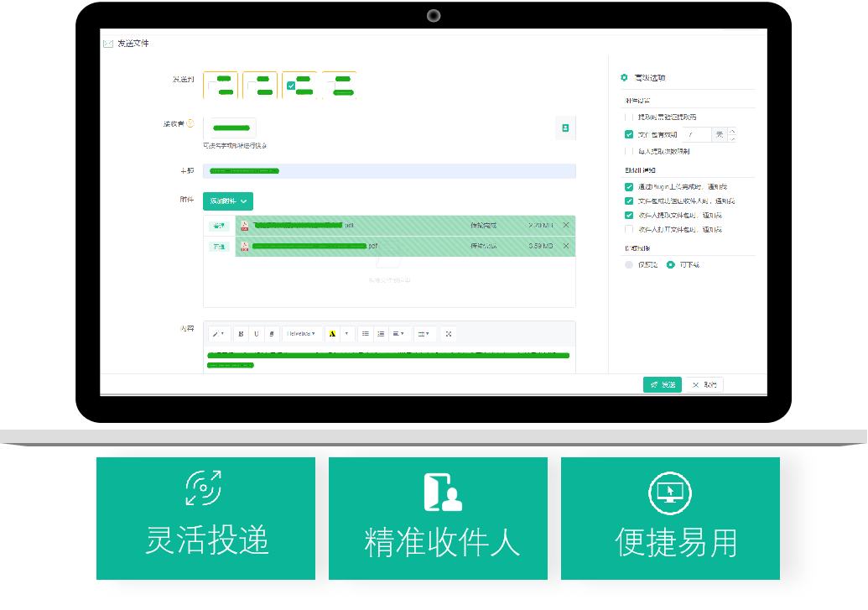Open the Helvetica font family dropdown

point(300,333)
